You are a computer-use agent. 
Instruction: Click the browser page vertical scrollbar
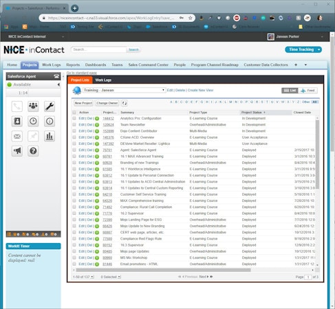coord(332,94)
